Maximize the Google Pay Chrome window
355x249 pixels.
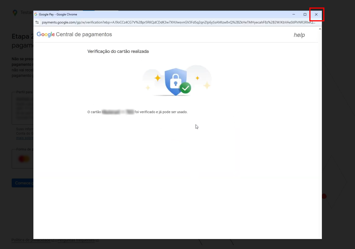(305, 14)
